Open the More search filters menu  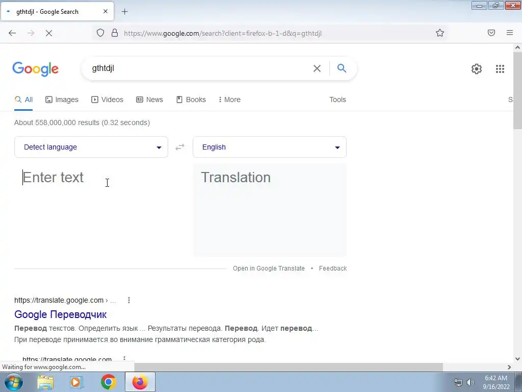[x=229, y=100]
